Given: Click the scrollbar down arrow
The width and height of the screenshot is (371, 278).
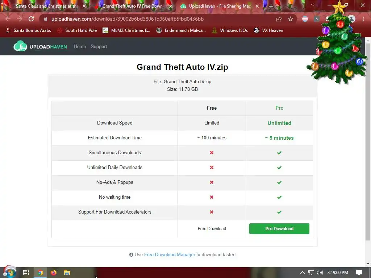Looking at the screenshot, I should coord(368,264).
